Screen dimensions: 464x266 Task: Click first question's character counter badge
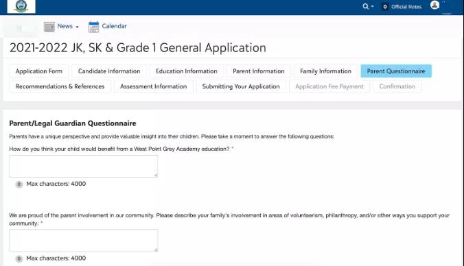pyautogui.click(x=19, y=184)
